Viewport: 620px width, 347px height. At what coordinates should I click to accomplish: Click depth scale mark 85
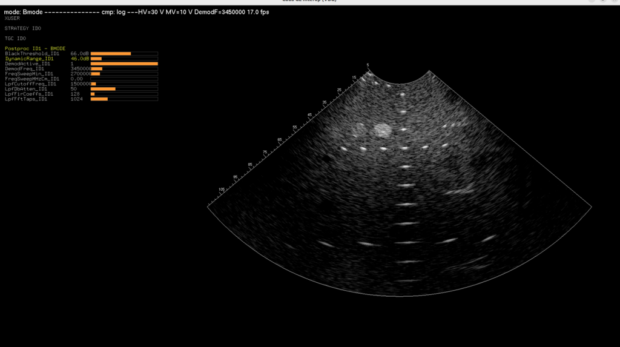pyautogui.click(x=250, y=165)
